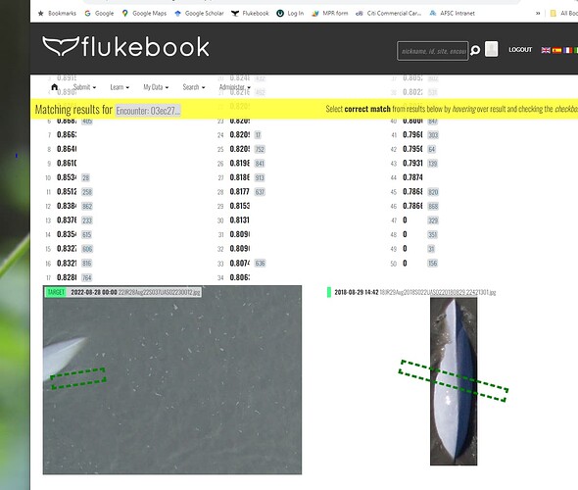Select the rank 34 result score
Image resolution: width=578 pixels, height=490 pixels.
tap(240, 277)
